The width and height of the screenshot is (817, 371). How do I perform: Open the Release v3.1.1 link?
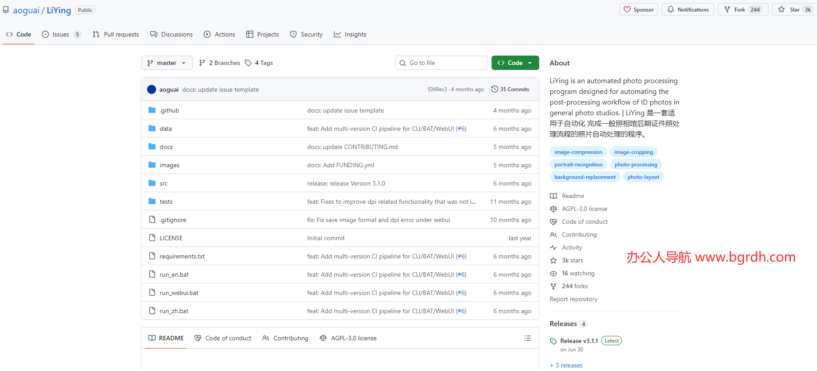tap(579, 341)
